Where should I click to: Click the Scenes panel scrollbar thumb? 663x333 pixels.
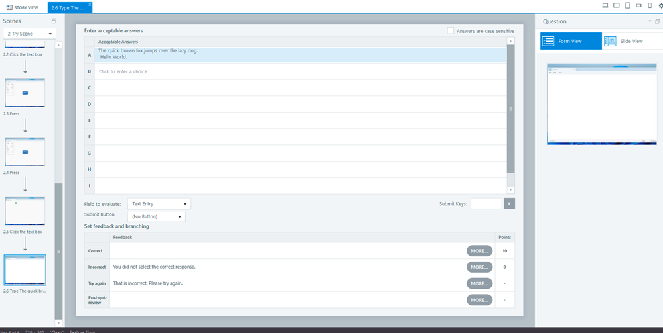point(58,251)
